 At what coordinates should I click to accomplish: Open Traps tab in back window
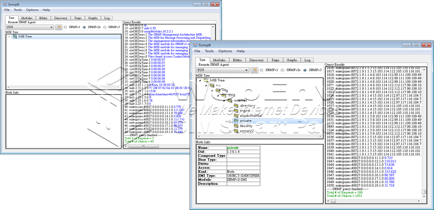(78, 18)
